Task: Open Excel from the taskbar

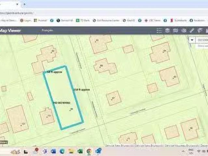Action: click(80, 151)
